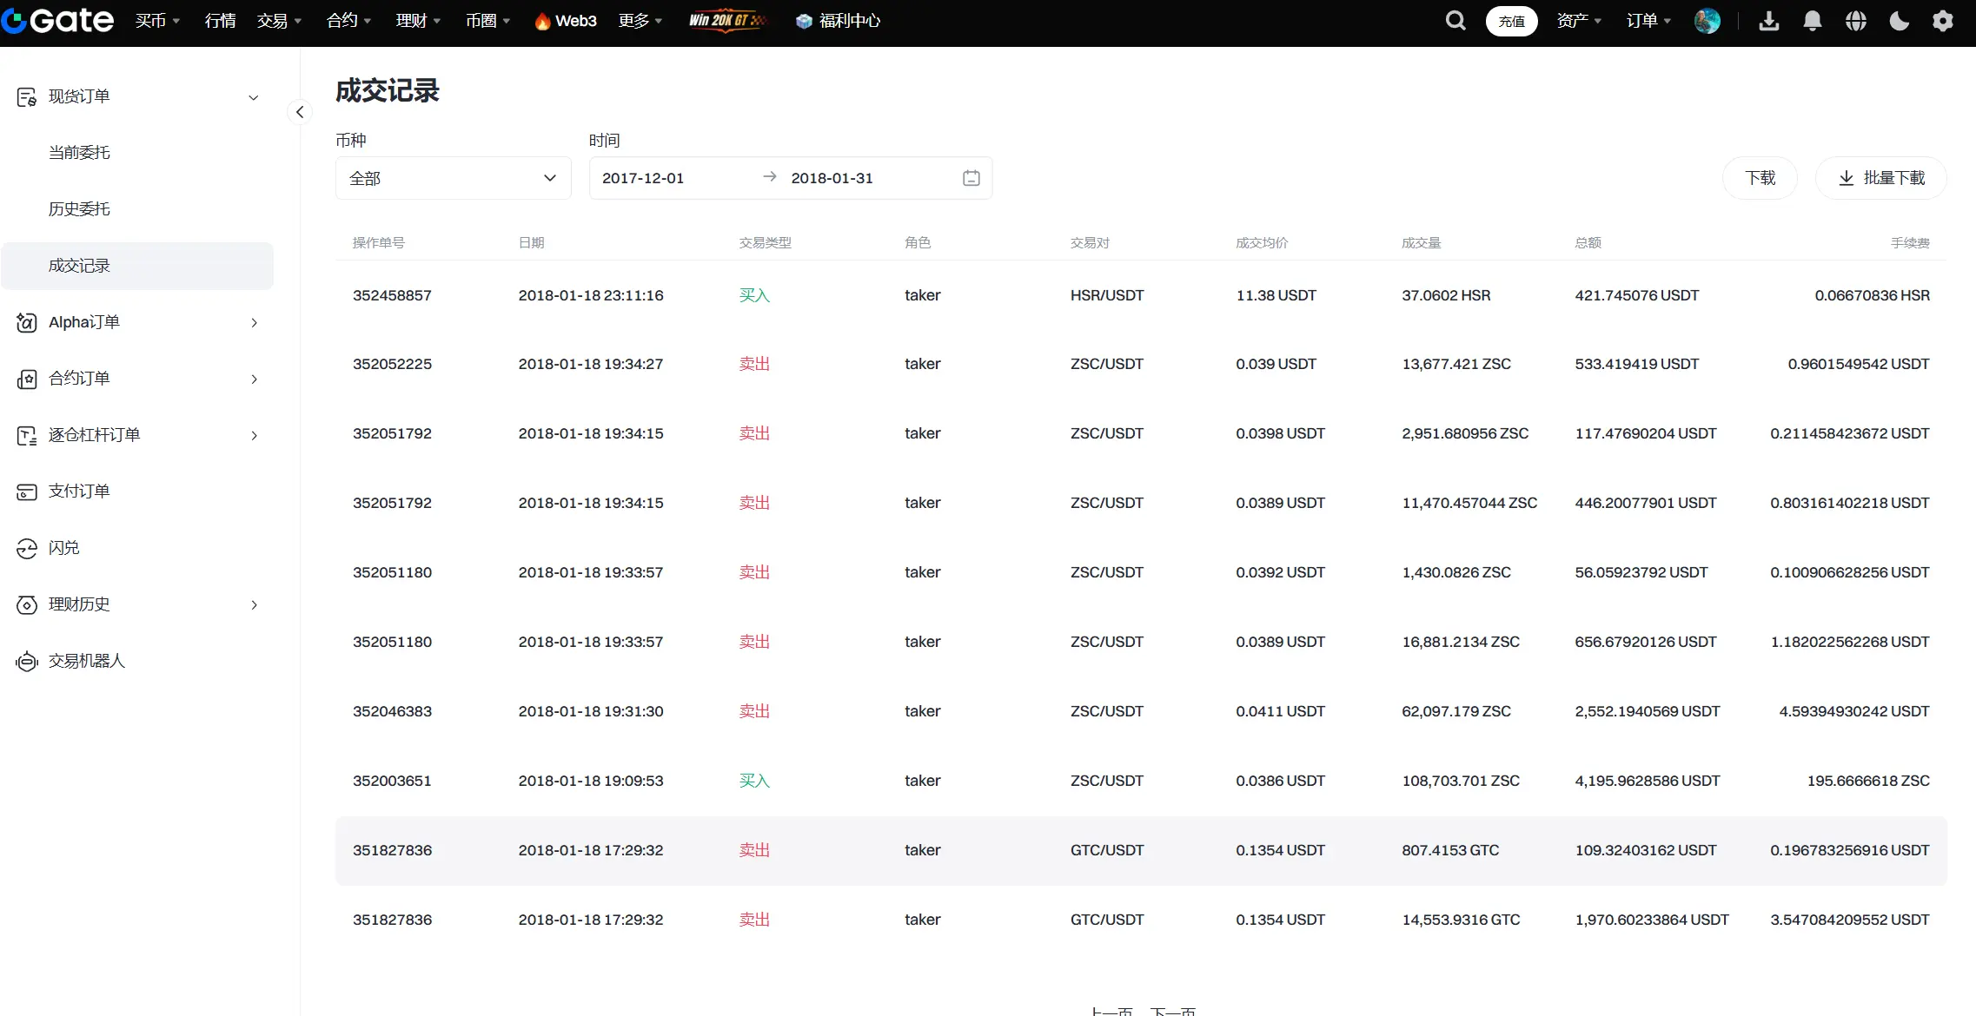Collapse sidebar with the arrow button

(300, 112)
